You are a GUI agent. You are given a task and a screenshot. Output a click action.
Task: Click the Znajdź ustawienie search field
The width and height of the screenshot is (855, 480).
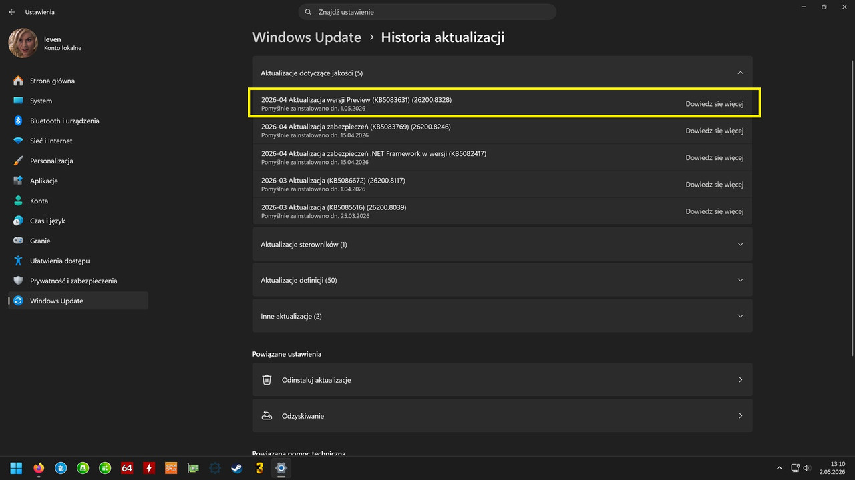427,12
